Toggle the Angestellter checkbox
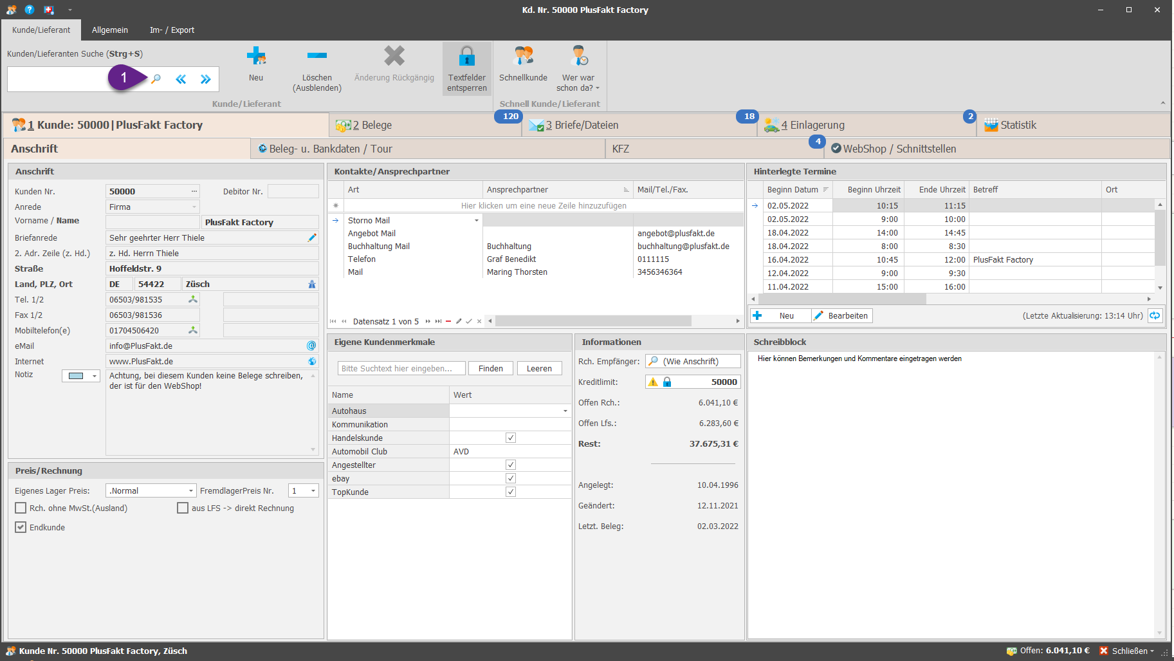Image resolution: width=1174 pixels, height=661 pixels. [x=511, y=465]
